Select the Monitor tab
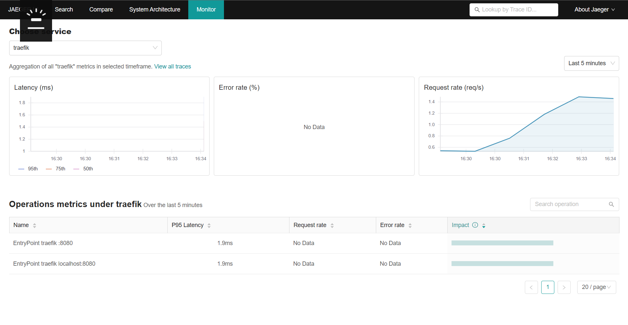Viewport: 628px width, 325px height. click(x=206, y=10)
